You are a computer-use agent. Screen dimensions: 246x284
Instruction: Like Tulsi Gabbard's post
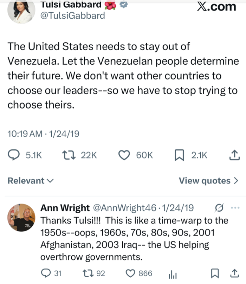point(124,155)
